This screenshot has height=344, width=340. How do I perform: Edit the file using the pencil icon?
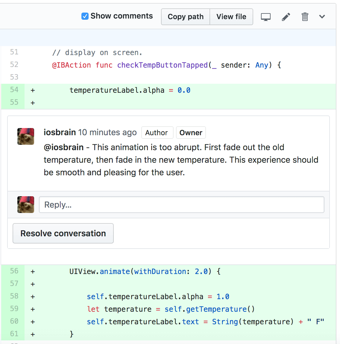click(286, 17)
